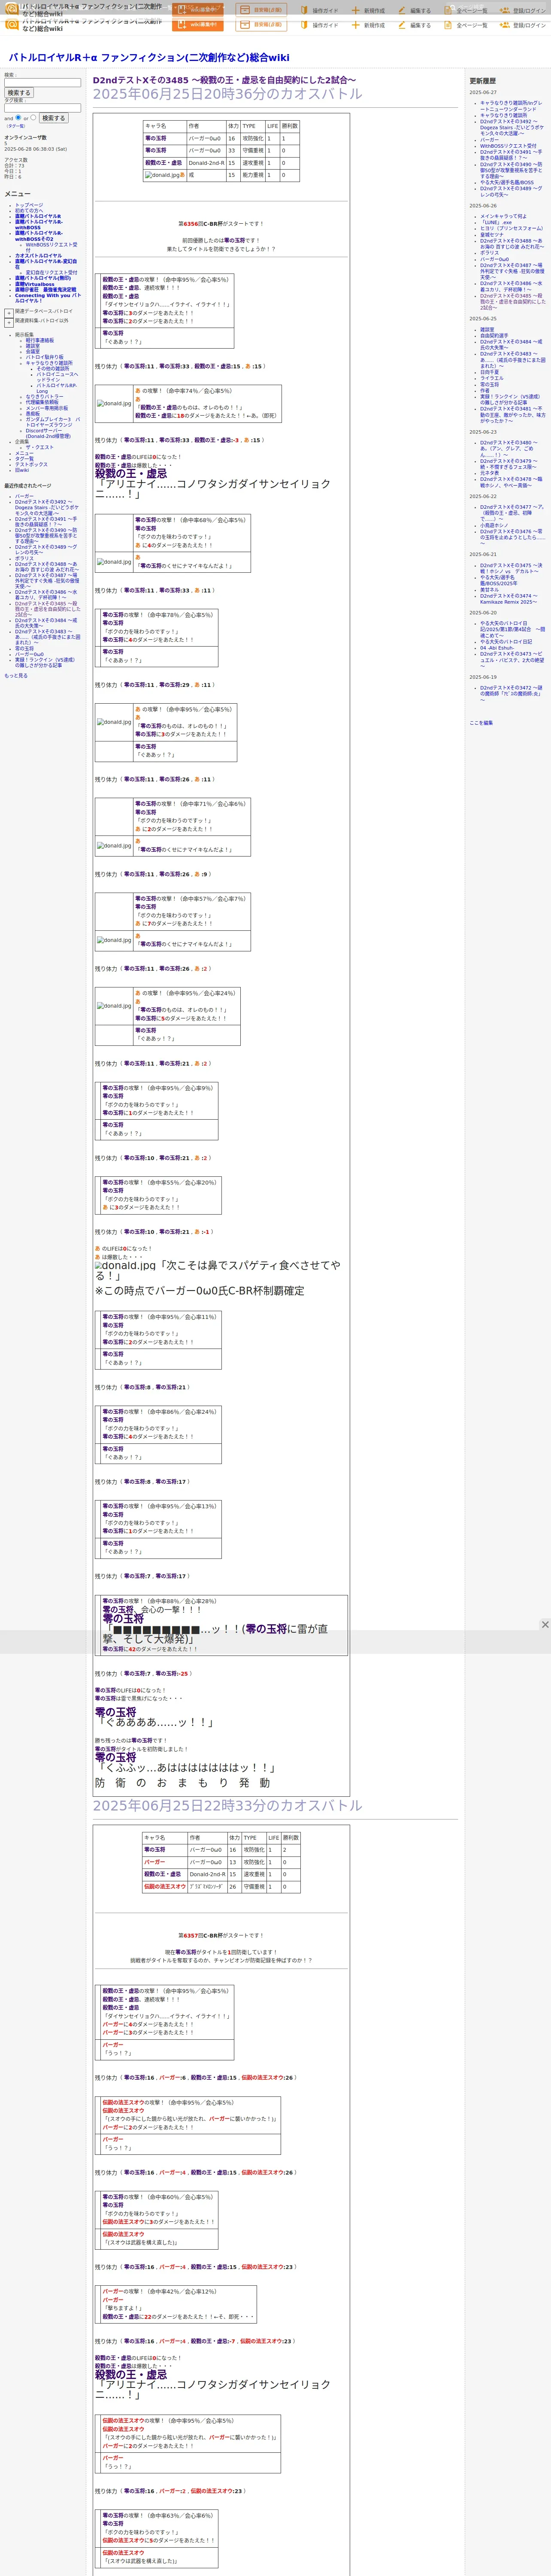Expand 関連データベース-バトロイ section
Screen dimensions: 551x2576
tap(9, 313)
